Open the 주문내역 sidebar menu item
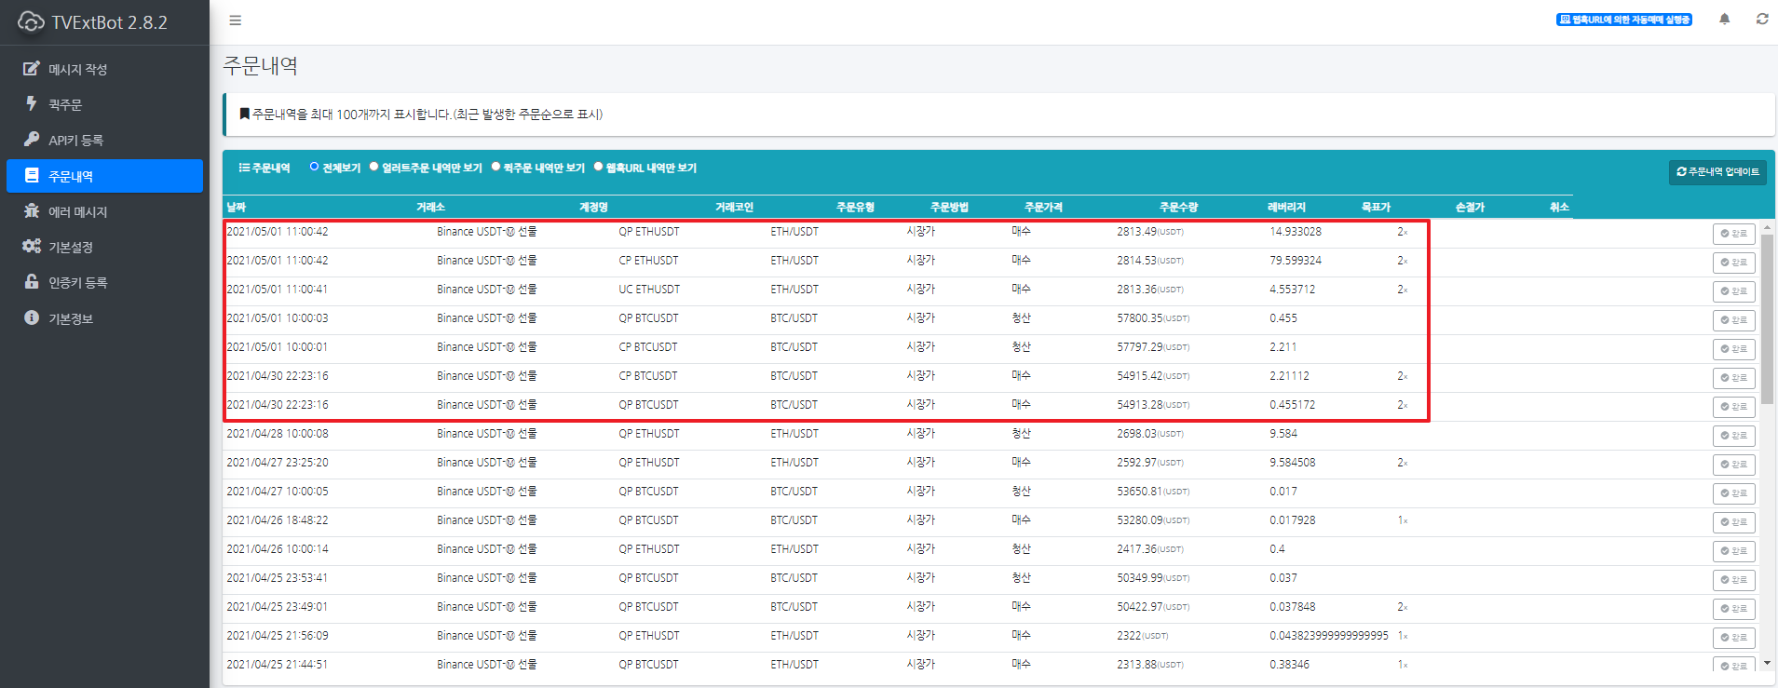 click(104, 176)
